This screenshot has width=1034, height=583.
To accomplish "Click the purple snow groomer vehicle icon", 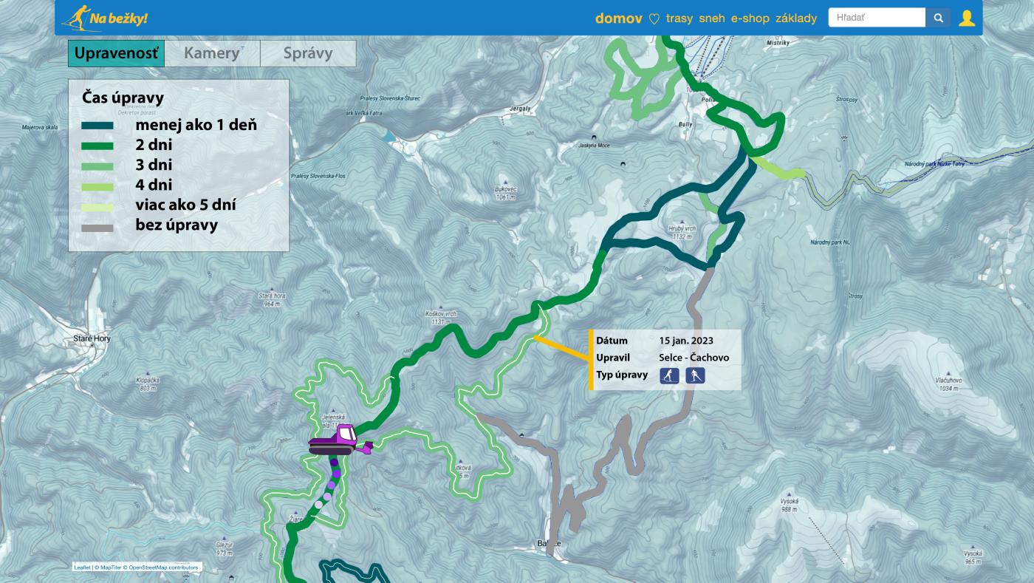I will tap(340, 440).
